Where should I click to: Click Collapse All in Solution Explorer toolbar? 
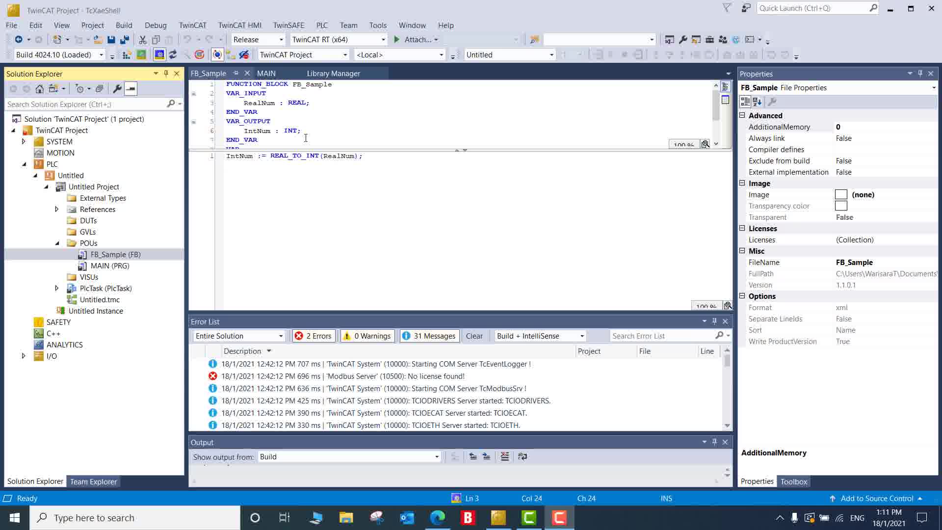(x=99, y=89)
